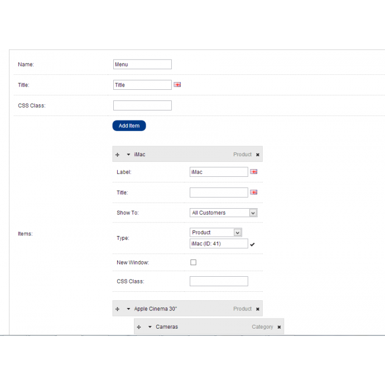
Task: Click the Cameras header text
Action: point(167,327)
